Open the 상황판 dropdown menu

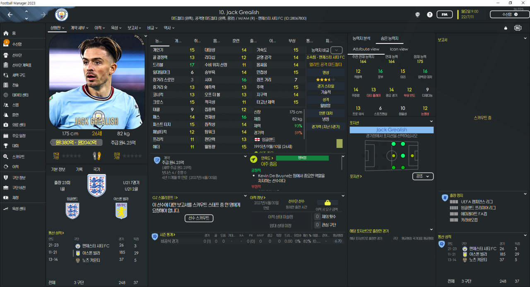click(x=58, y=28)
